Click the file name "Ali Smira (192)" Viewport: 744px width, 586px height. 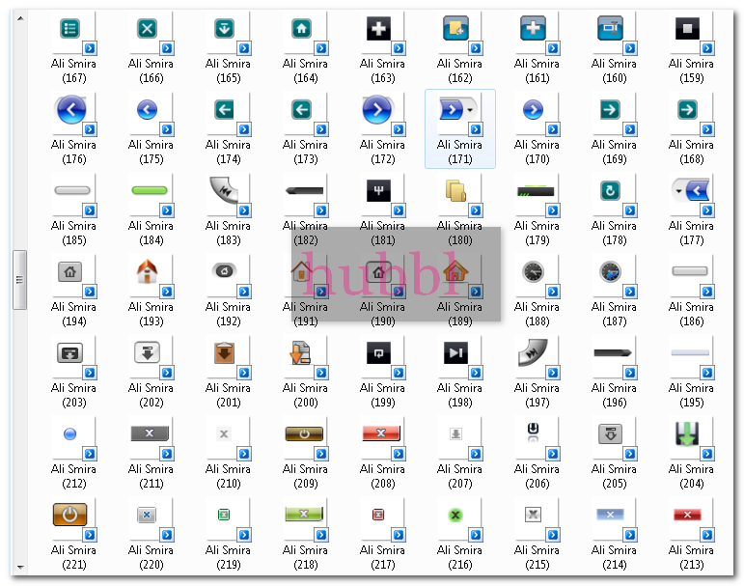click(228, 314)
